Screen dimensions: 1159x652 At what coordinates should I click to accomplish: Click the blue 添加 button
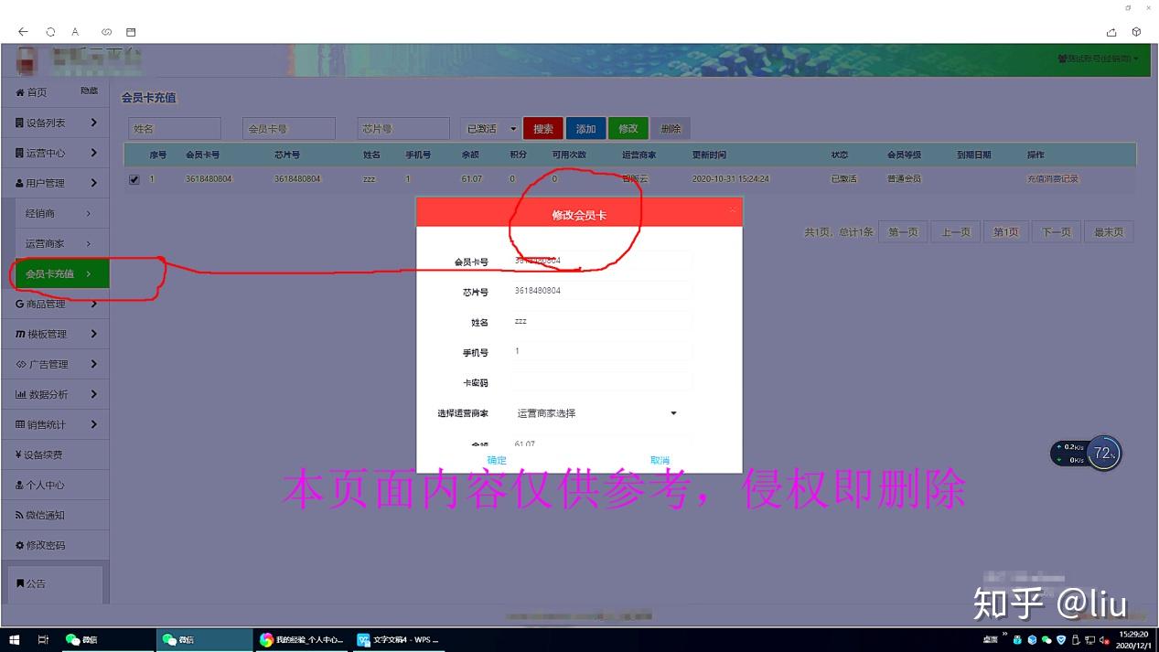585,129
